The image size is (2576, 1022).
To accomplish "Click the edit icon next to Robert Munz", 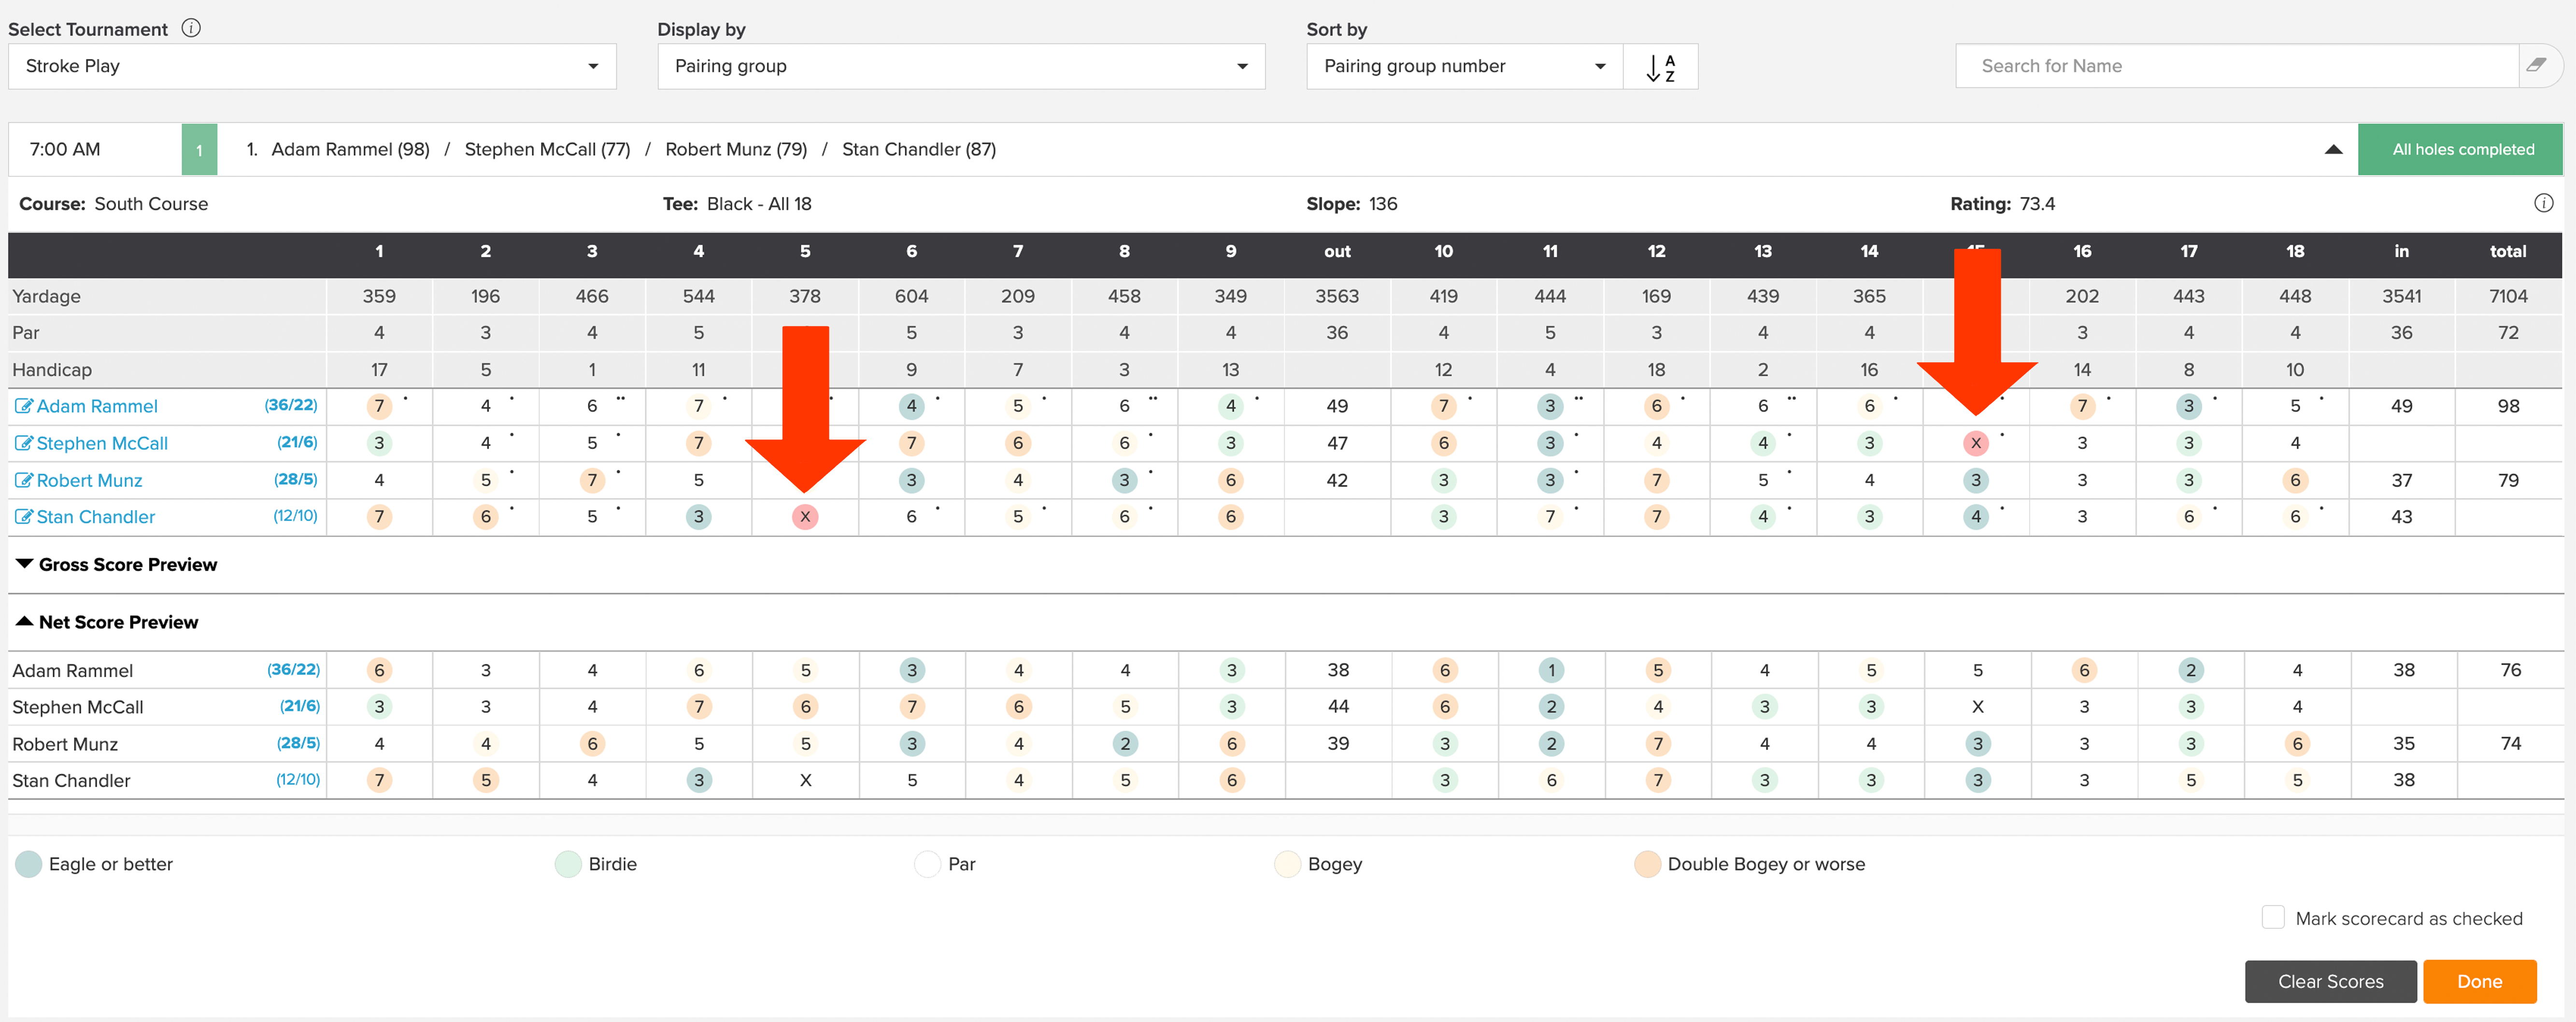I will pyautogui.click(x=23, y=480).
